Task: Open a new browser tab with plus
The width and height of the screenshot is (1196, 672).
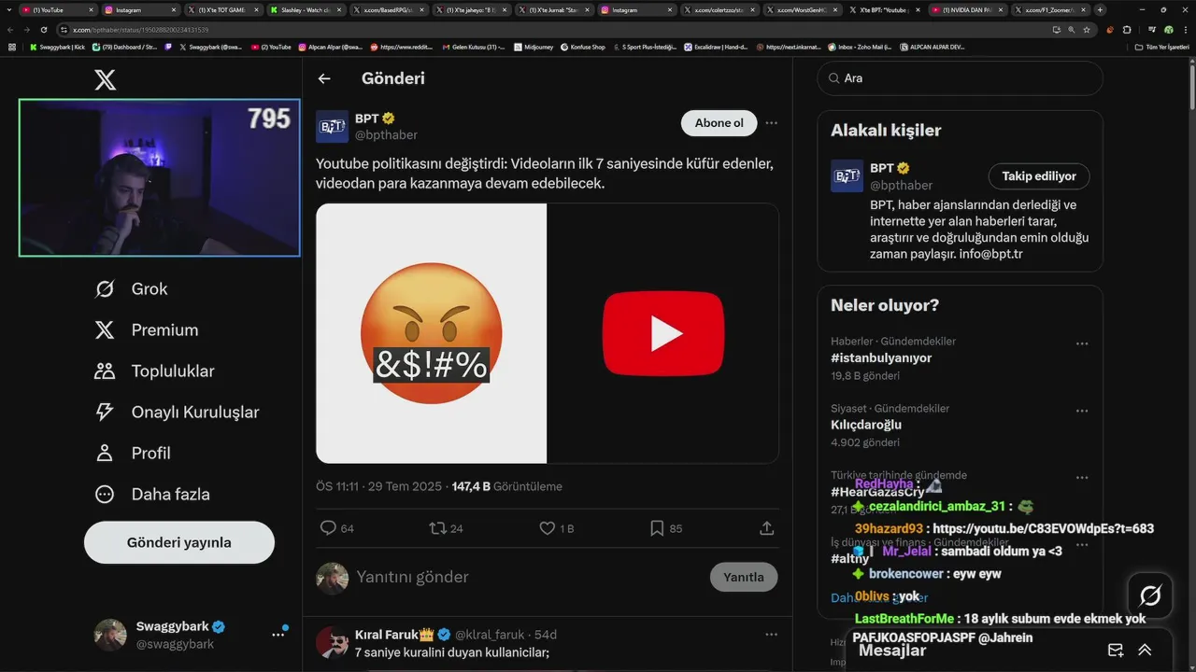Action: coord(1100,9)
